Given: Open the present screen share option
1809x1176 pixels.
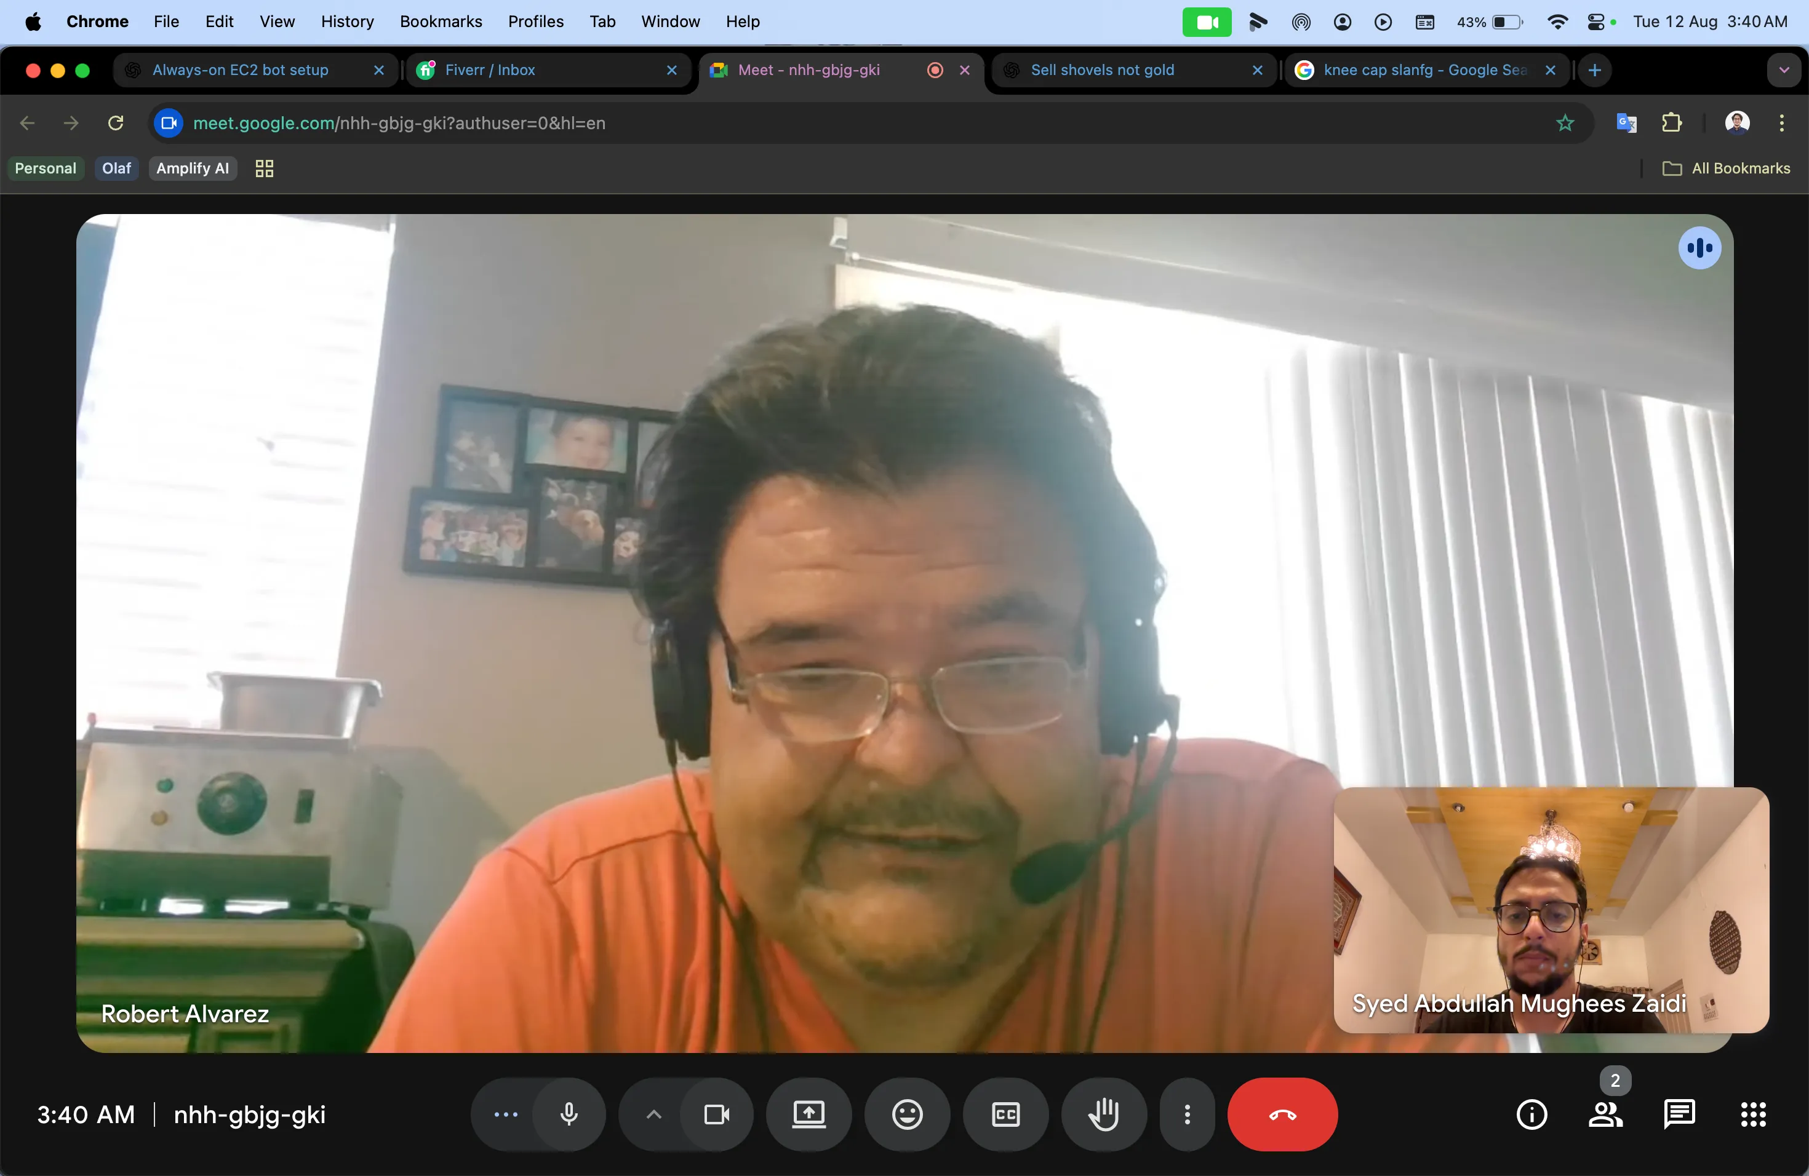Looking at the screenshot, I should tap(808, 1114).
